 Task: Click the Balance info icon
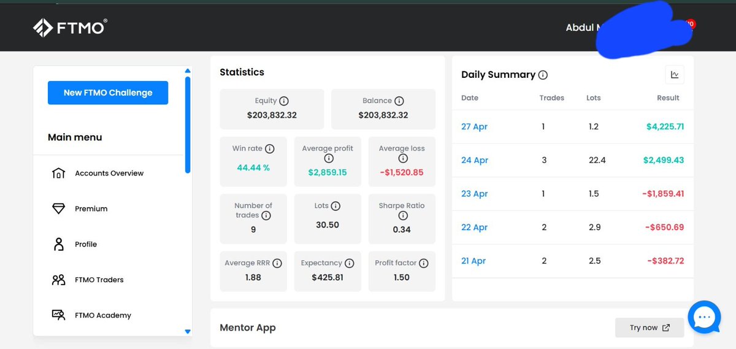(399, 101)
